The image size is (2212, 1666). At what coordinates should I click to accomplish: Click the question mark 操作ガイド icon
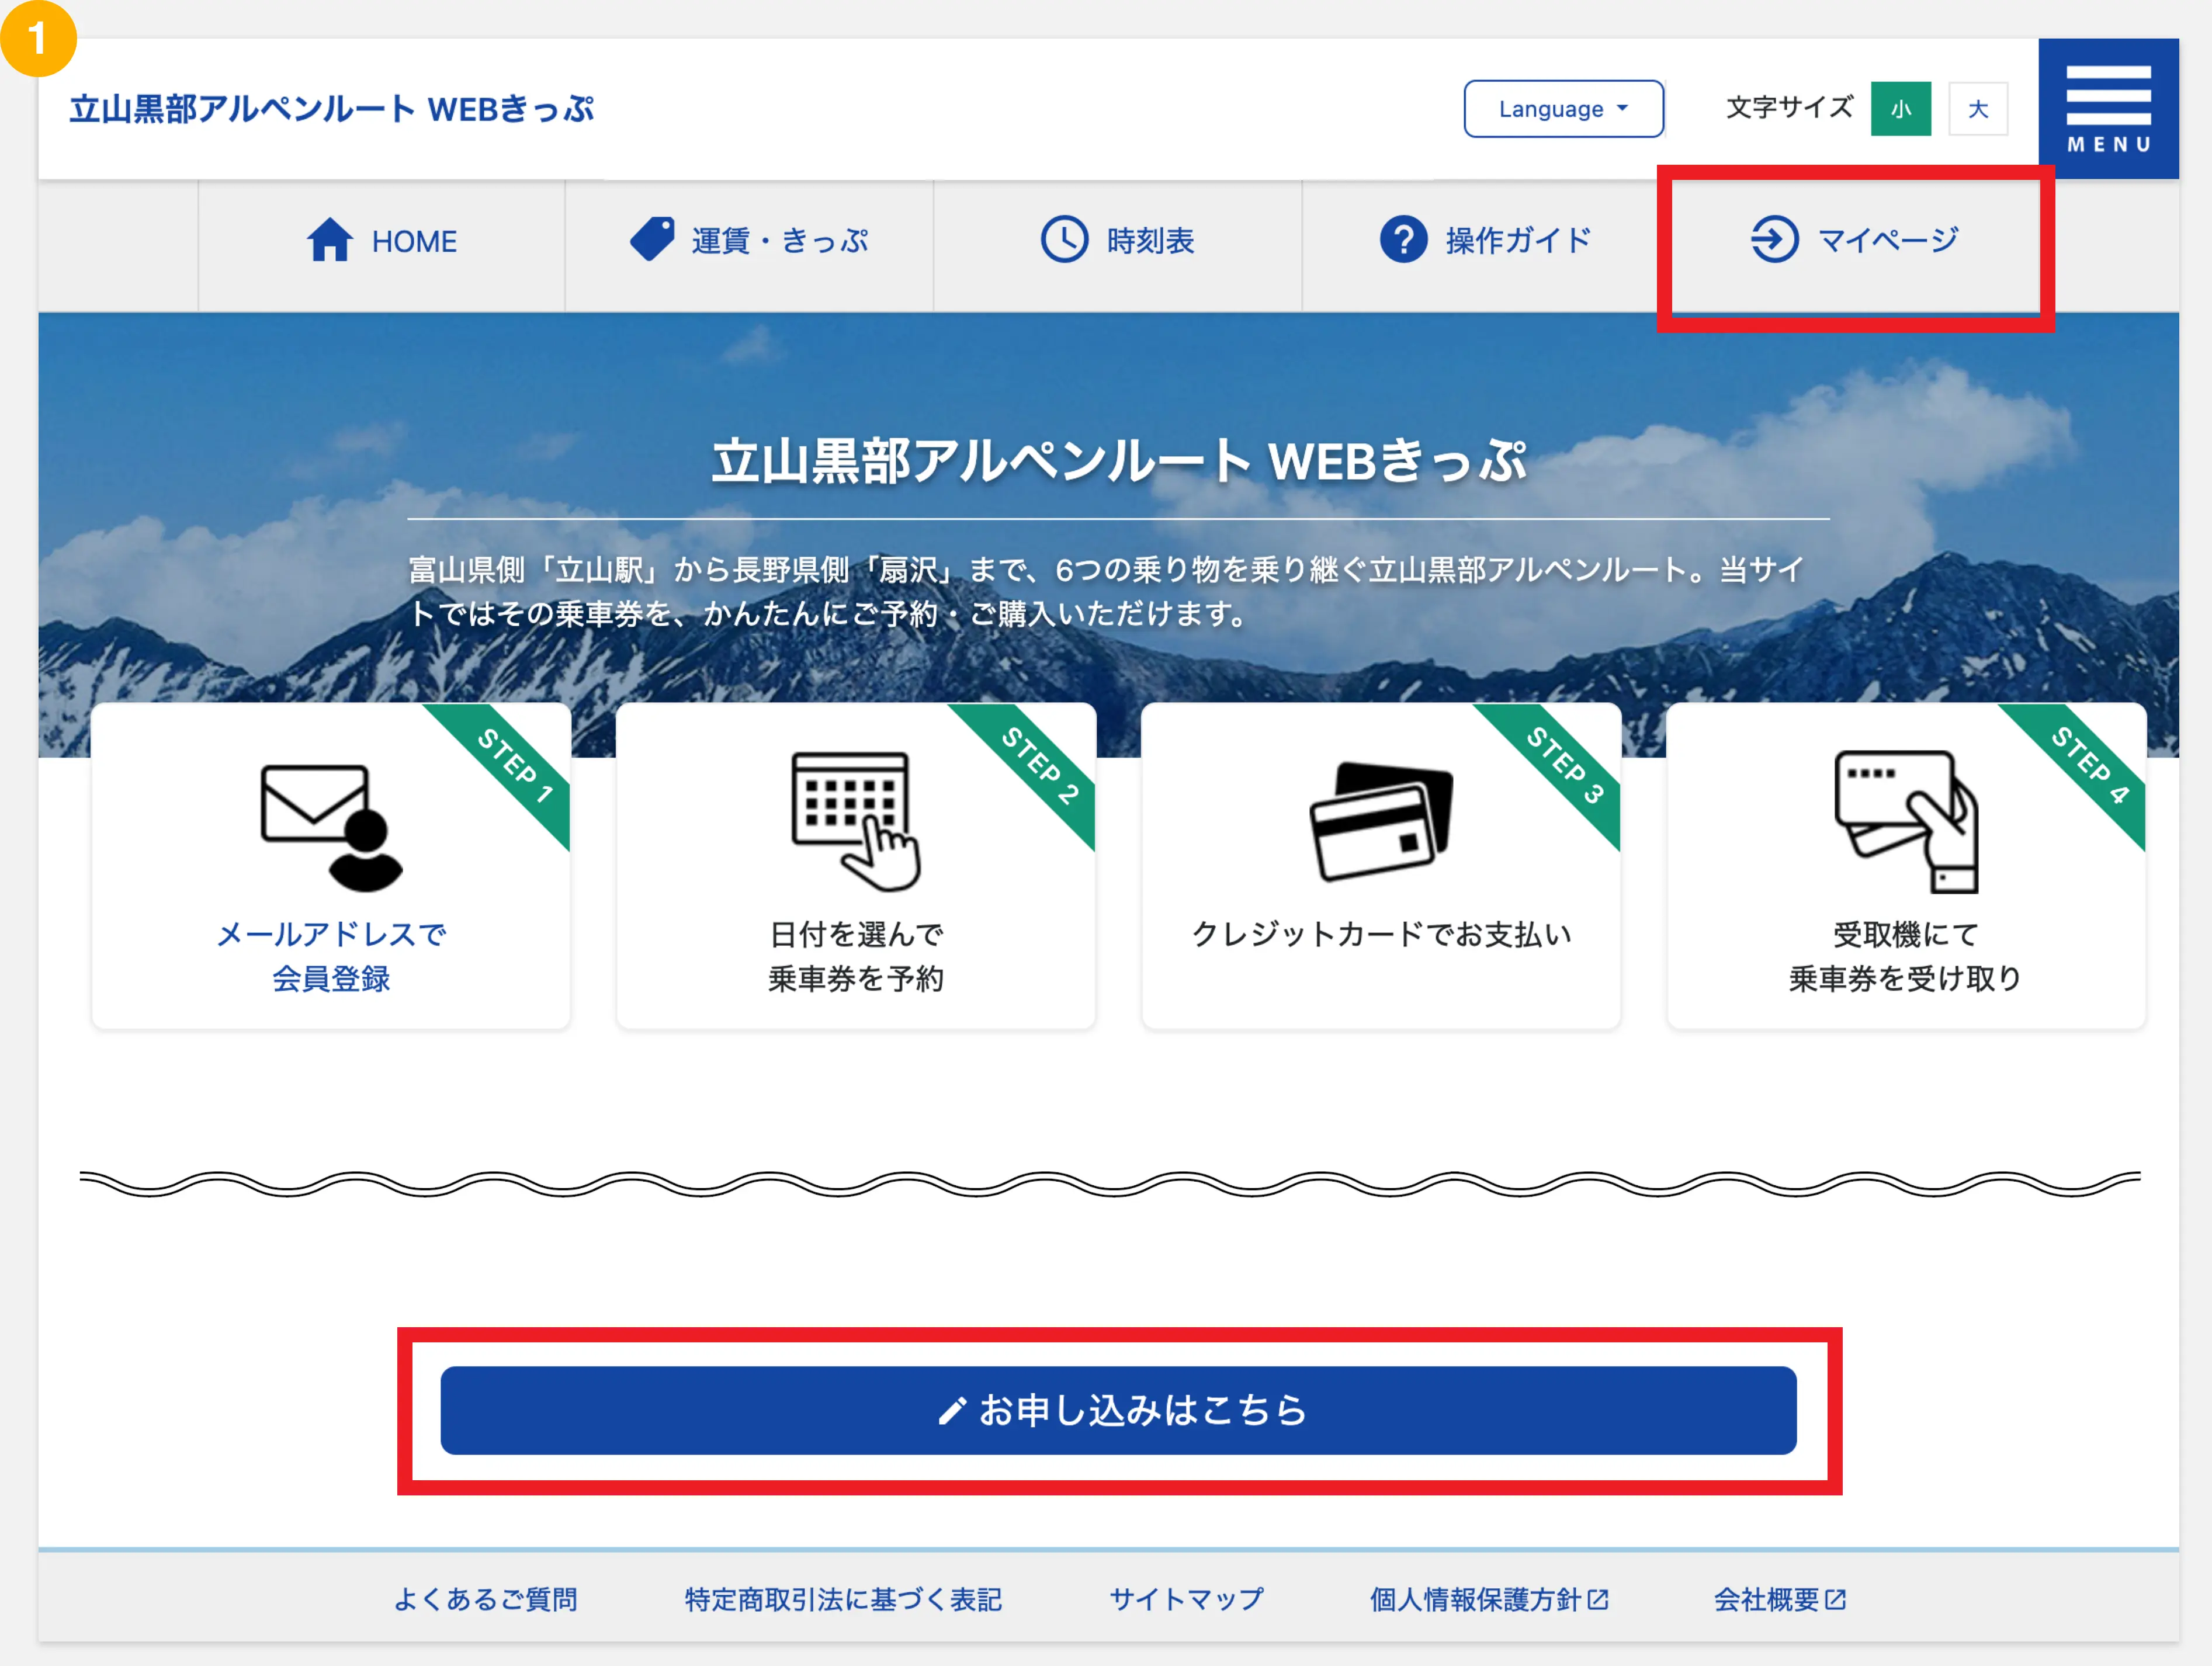[1403, 240]
